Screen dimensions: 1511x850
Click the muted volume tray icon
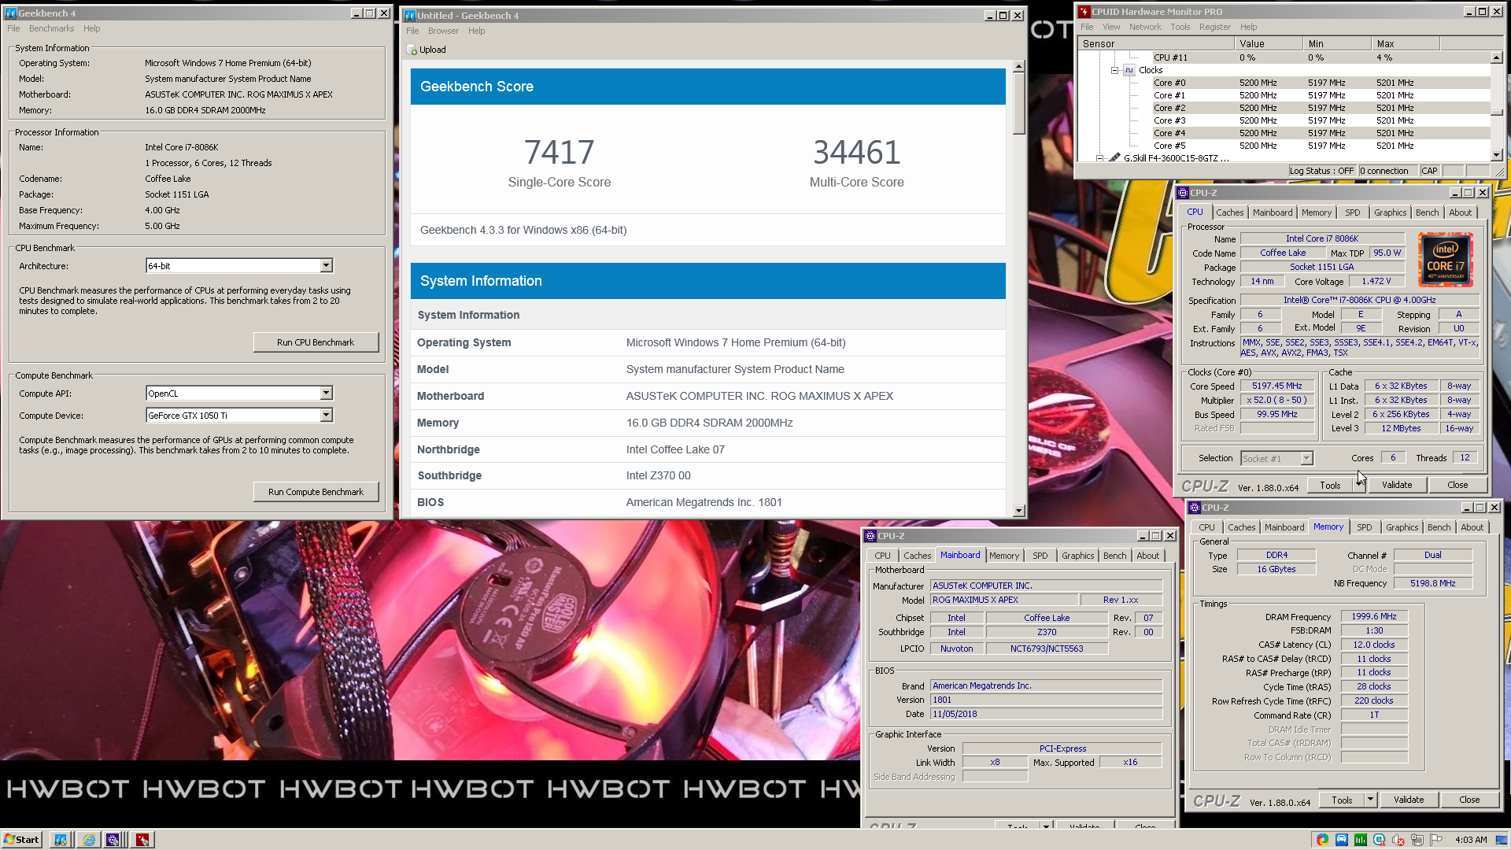[x=1398, y=840]
